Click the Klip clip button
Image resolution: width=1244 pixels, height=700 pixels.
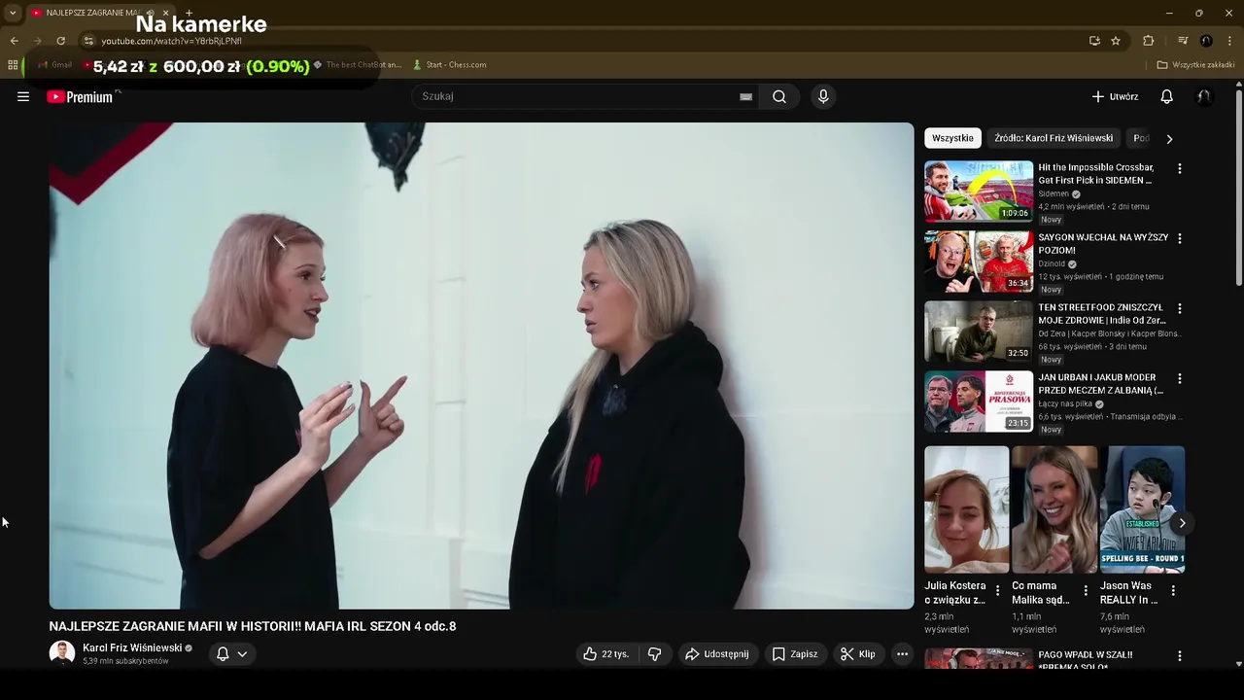tap(857, 654)
